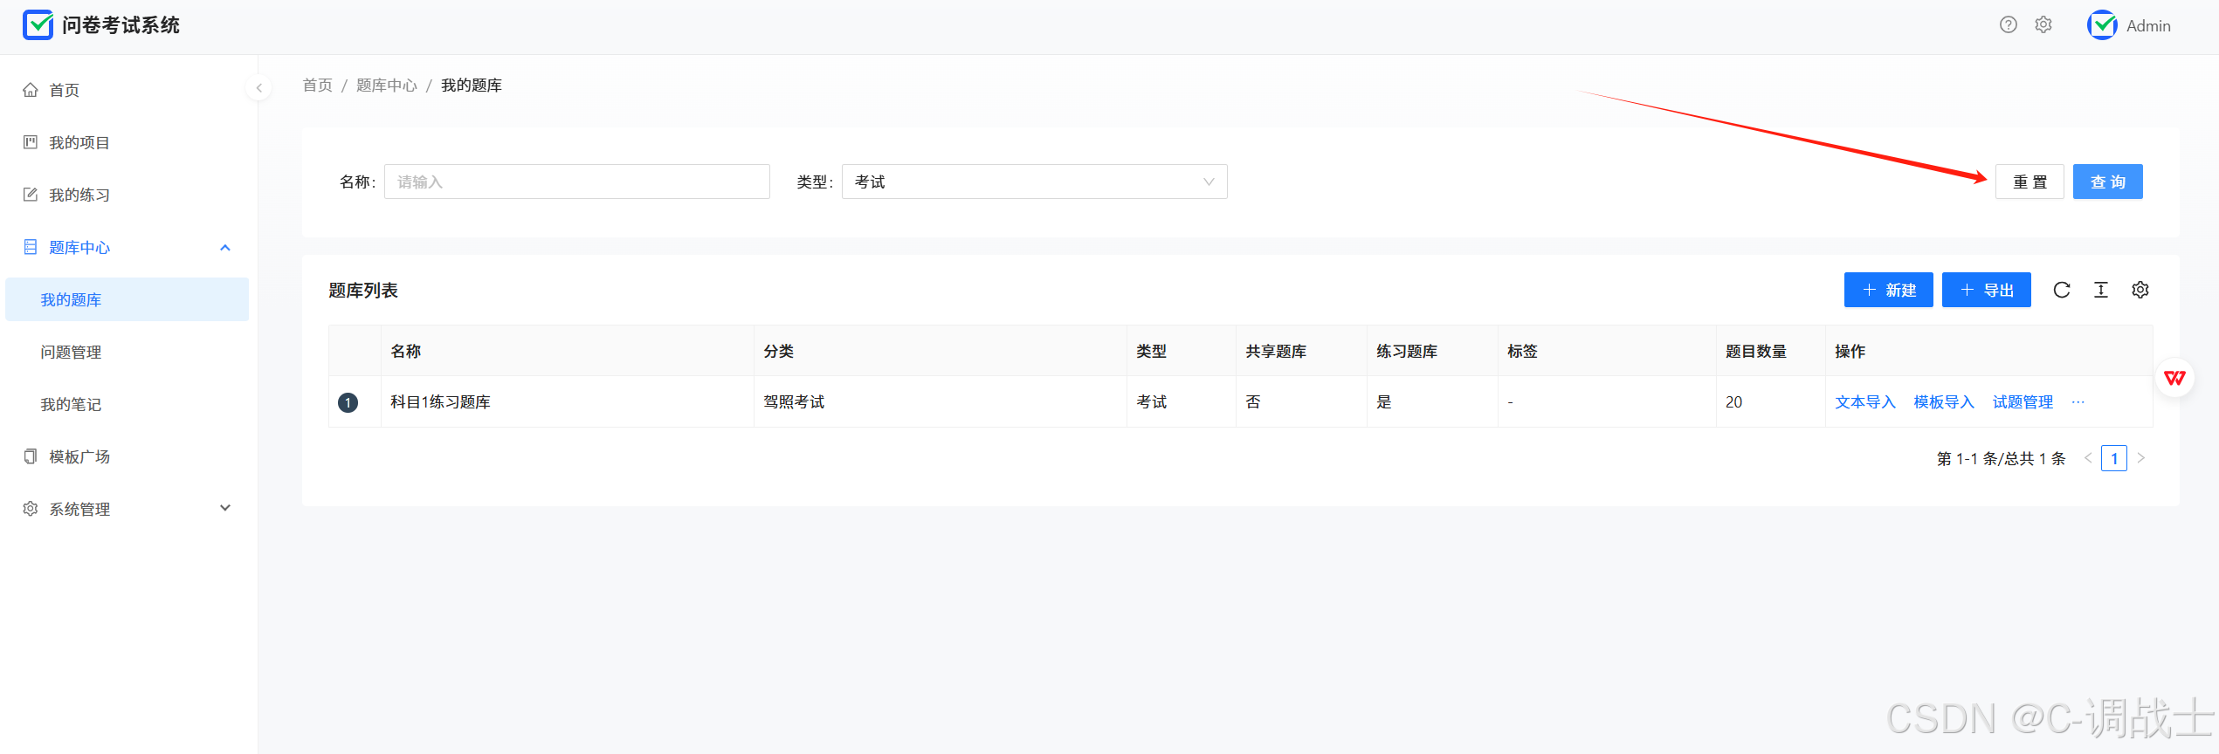The image size is (2219, 754).
Task: Refresh the 题库列表 table
Action: tap(2062, 290)
